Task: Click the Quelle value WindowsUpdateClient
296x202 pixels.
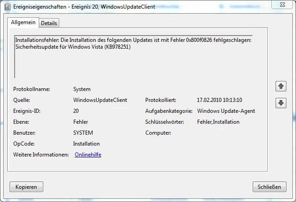Action: [100, 100]
